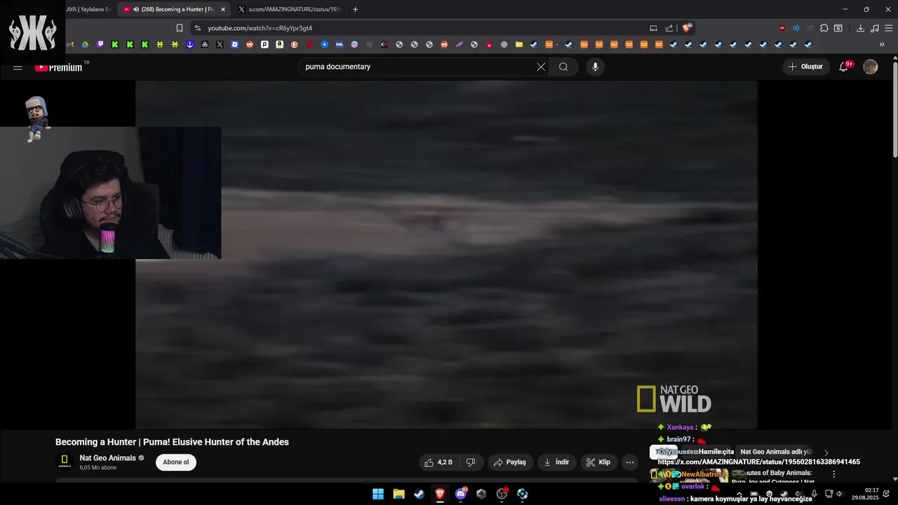This screenshot has width=898, height=505.
Task: Like the video showing 4,2 B
Action: [439, 462]
